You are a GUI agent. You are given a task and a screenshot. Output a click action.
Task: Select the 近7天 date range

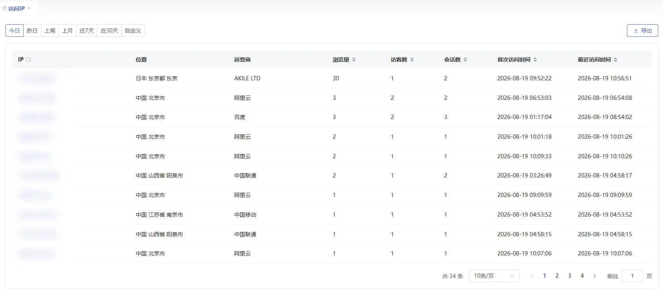[x=87, y=31]
